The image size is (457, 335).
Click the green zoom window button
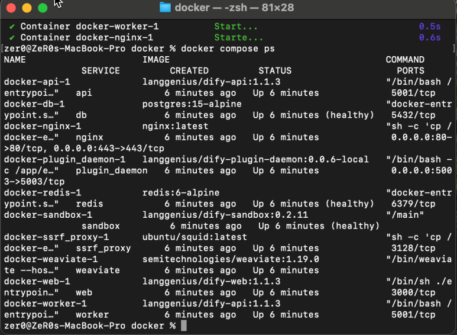43,8
